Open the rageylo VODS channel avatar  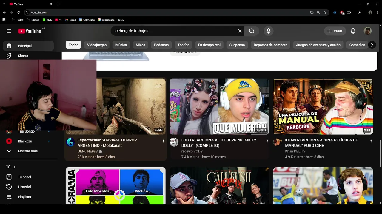tap(174, 142)
